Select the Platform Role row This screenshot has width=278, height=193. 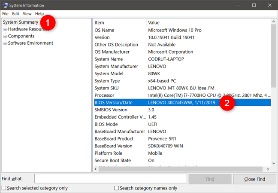182,153
